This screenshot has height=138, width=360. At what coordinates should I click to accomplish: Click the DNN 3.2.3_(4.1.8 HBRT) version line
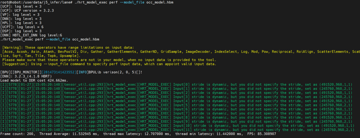click(x=26, y=76)
